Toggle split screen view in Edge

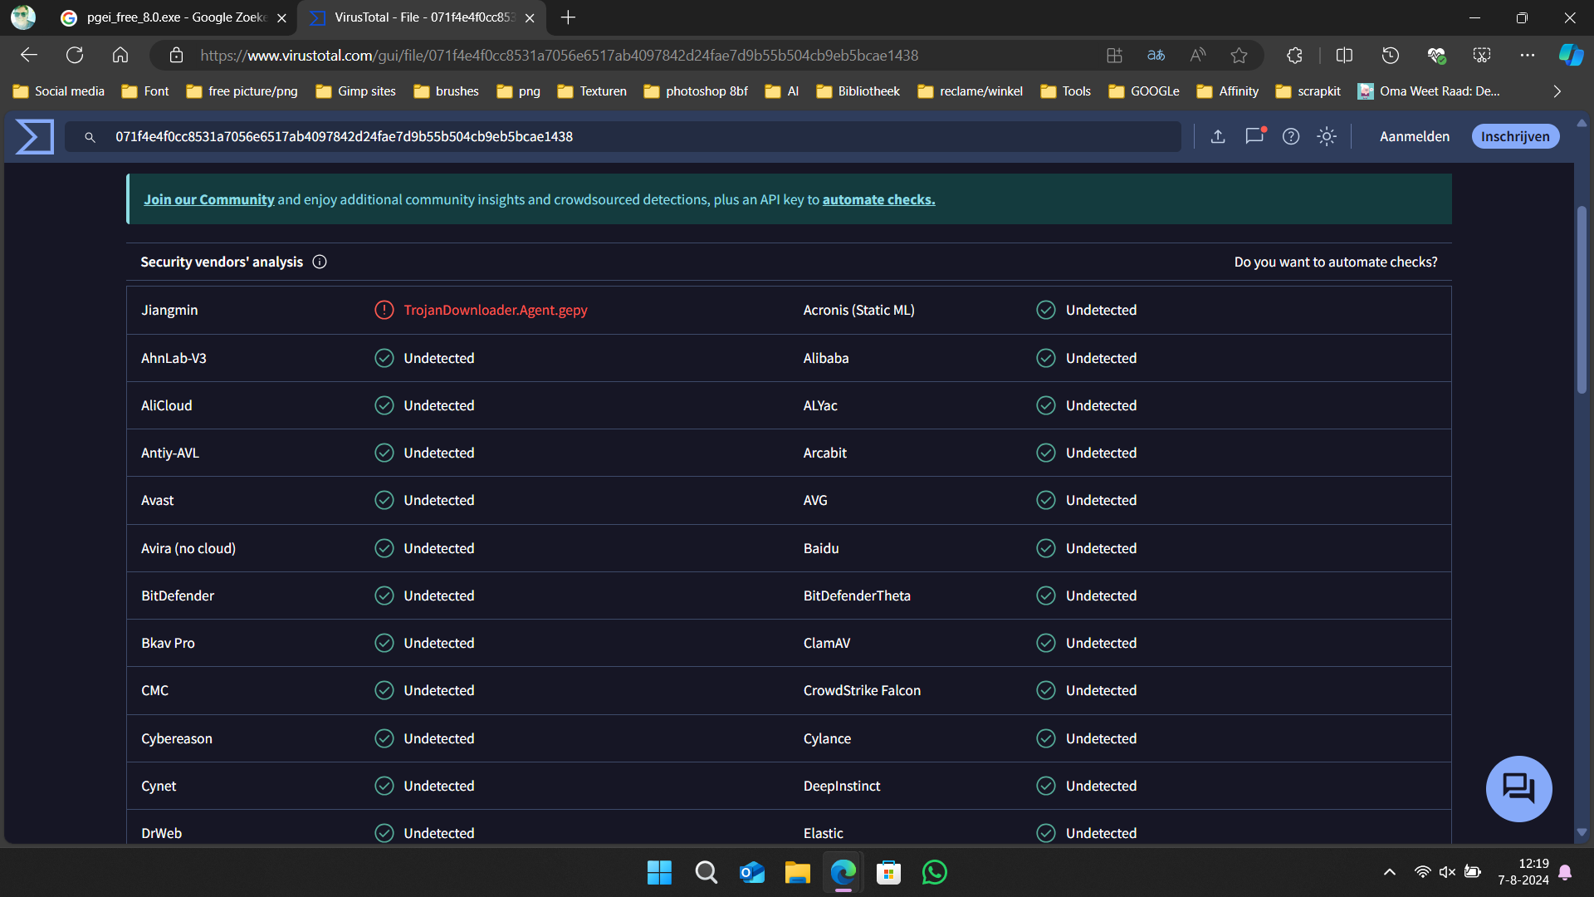(x=1344, y=56)
